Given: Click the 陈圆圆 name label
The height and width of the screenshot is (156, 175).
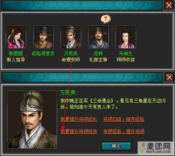Looking at the screenshot, I should [x=16, y=54].
